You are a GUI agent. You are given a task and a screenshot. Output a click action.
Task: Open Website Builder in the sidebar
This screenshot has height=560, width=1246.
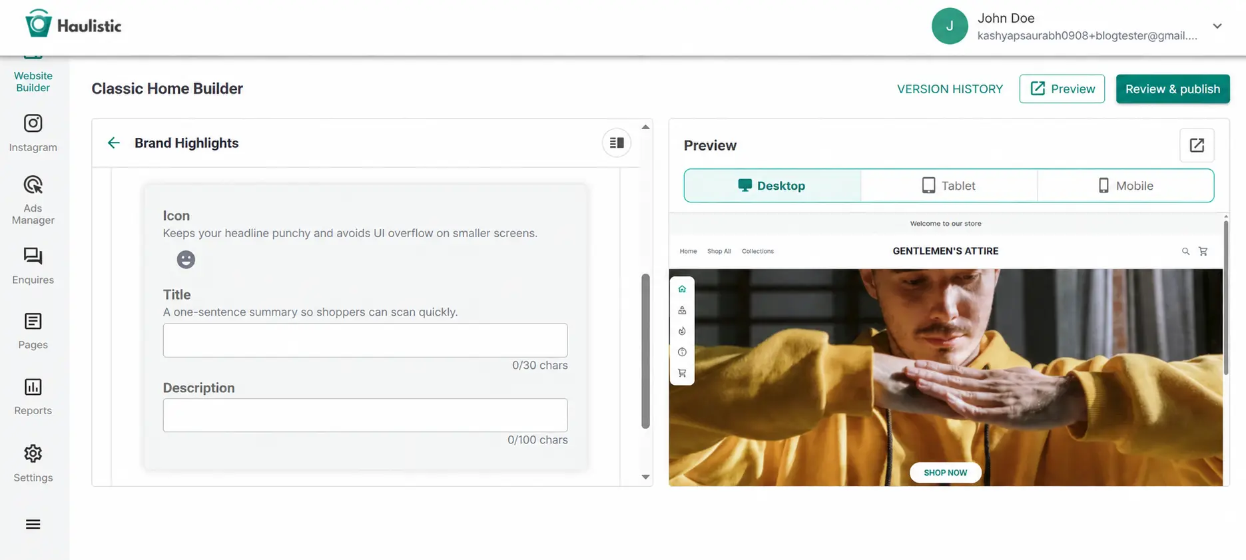coord(33,77)
